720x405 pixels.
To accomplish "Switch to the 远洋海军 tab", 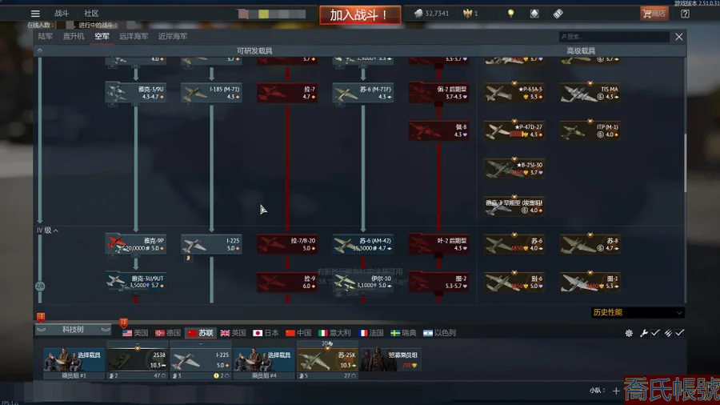I will (x=134, y=37).
